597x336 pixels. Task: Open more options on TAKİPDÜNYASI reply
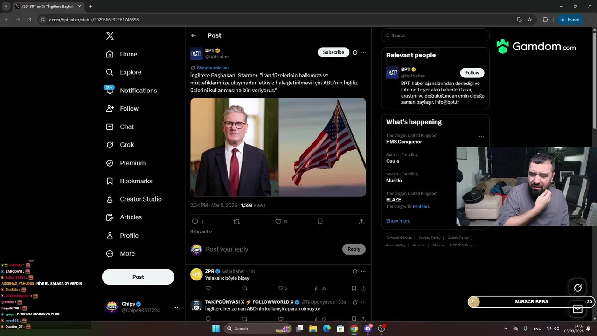point(363,302)
